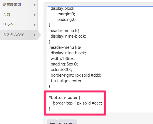Click the text-align:center; line
The height and width of the screenshot is (124, 153).
[67, 81]
